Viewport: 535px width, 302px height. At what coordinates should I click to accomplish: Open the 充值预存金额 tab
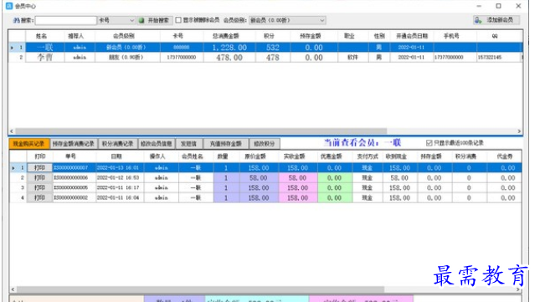pyautogui.click(x=226, y=144)
